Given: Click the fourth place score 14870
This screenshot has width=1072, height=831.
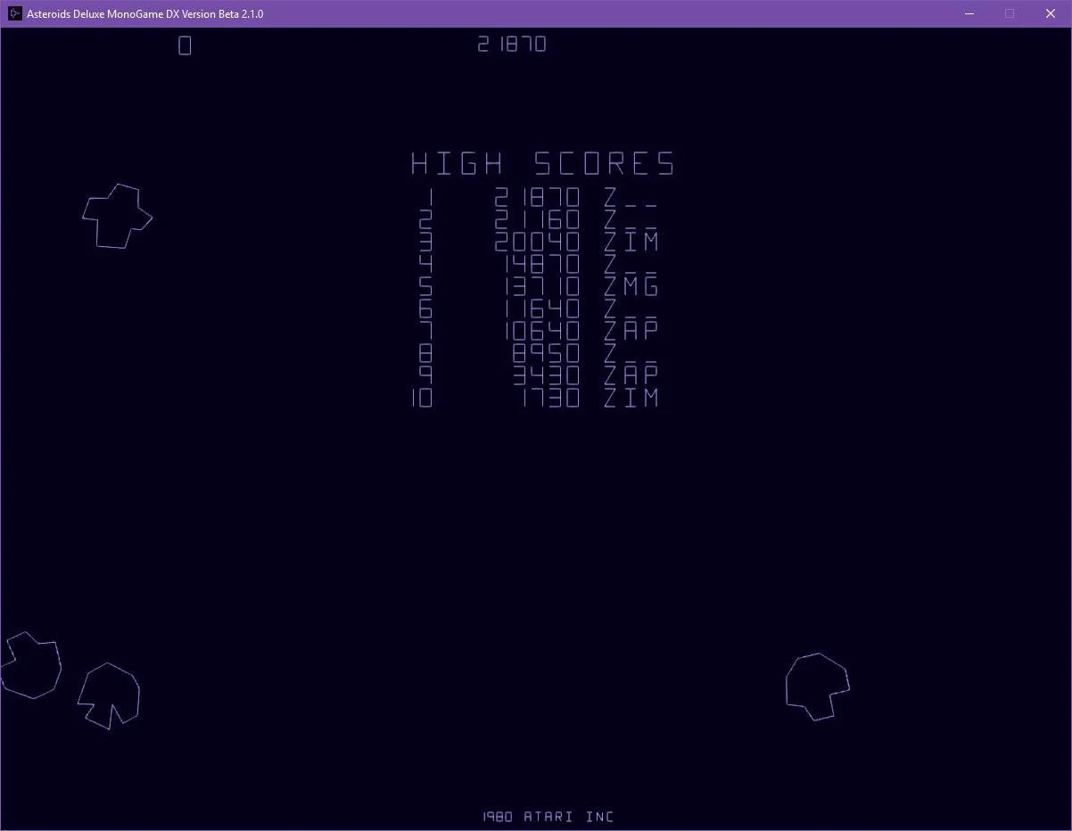Looking at the screenshot, I should pos(541,264).
